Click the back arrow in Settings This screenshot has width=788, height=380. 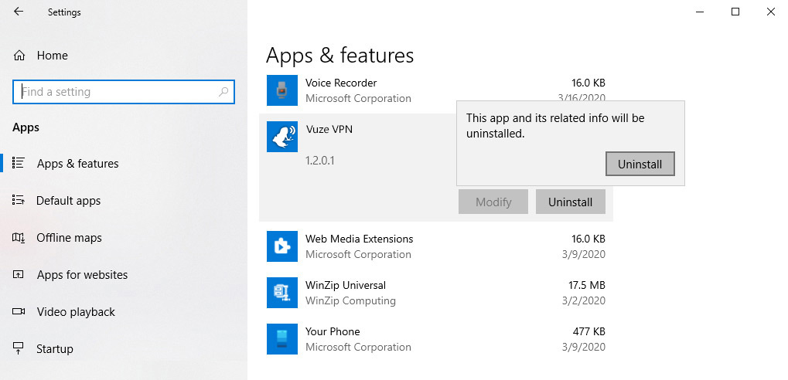pos(19,12)
